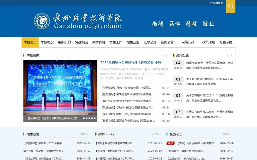Viewport: 257px width, 160px height.
Task: Select the third carousel indicator dot
Action: (86, 118)
